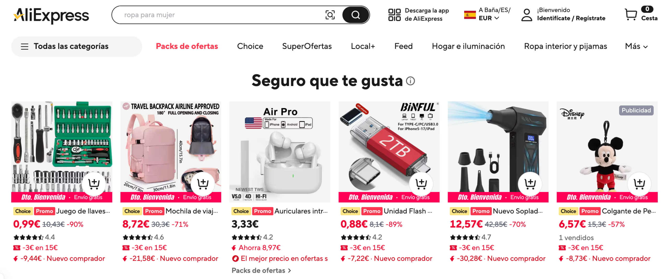Click the black magnifier search button
The width and height of the screenshot is (669, 279).
[x=355, y=15]
